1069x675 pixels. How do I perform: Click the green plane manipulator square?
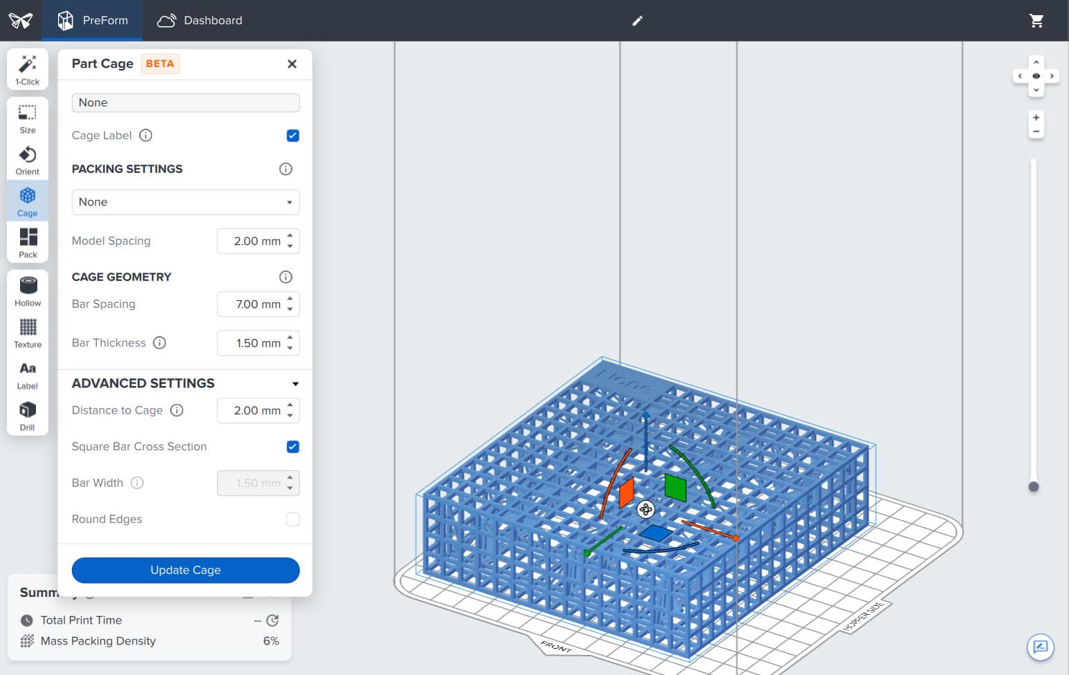coord(675,488)
